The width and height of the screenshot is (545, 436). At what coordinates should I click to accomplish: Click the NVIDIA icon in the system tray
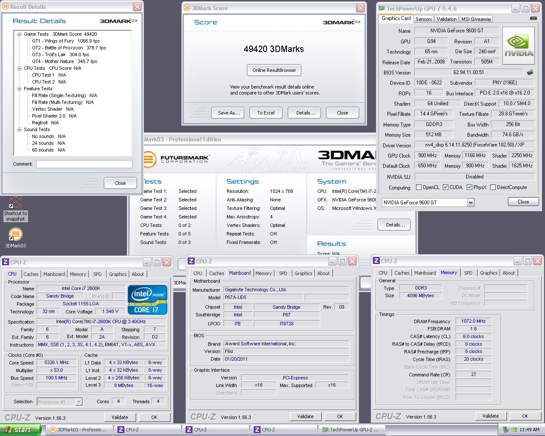click(x=513, y=430)
